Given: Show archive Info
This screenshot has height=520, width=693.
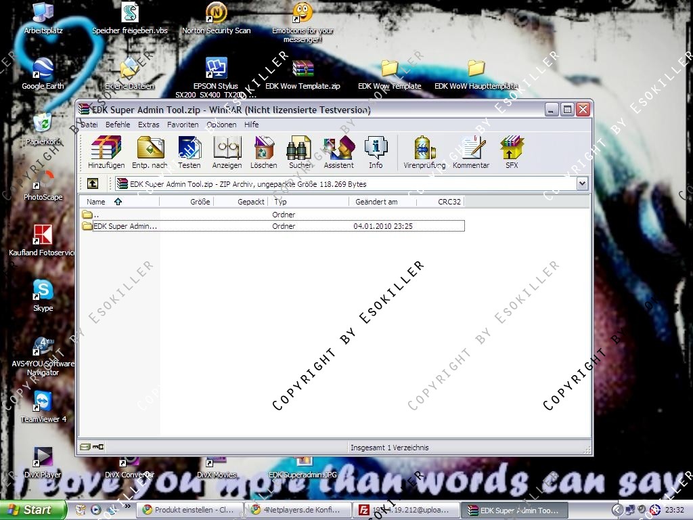Looking at the screenshot, I should coord(376,152).
